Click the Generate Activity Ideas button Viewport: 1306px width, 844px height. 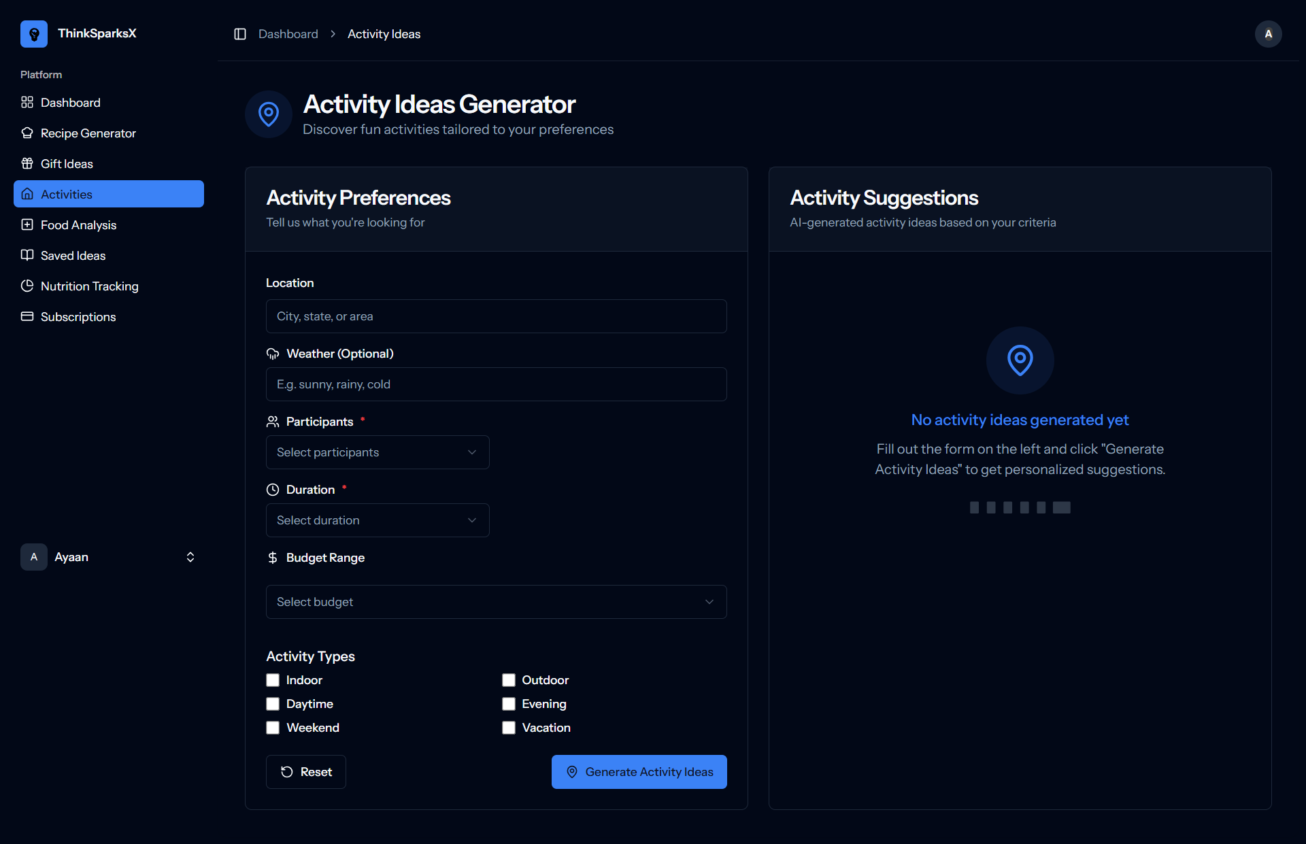click(639, 772)
